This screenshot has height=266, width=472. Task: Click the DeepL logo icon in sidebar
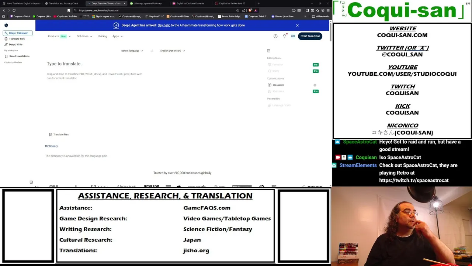[x=6, y=25]
